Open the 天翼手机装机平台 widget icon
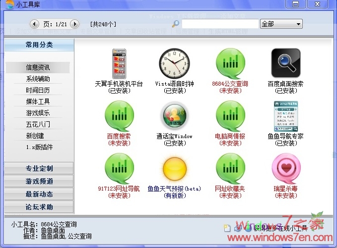The width and height of the screenshot is (337, 248). pos(119,64)
